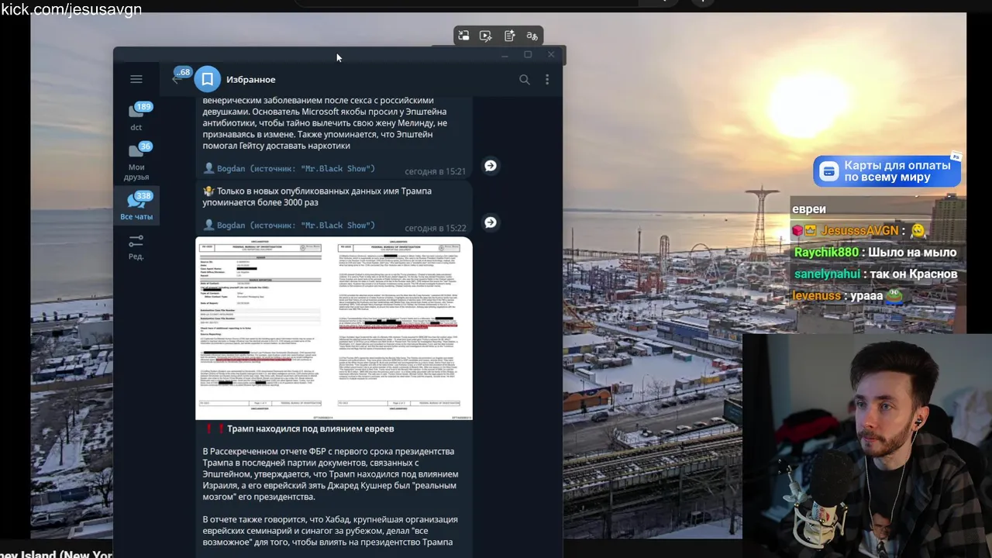Click sanelynahui username in stream chat

pos(827,274)
